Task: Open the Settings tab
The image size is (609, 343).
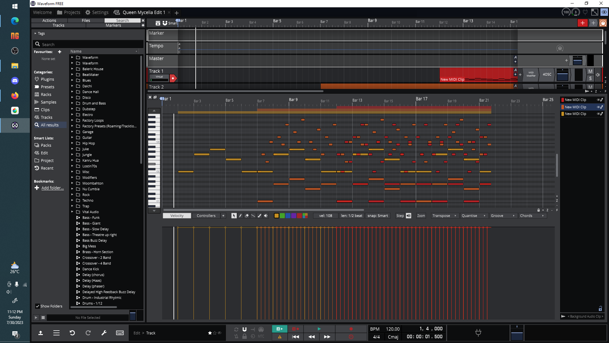Action: pyautogui.click(x=97, y=12)
